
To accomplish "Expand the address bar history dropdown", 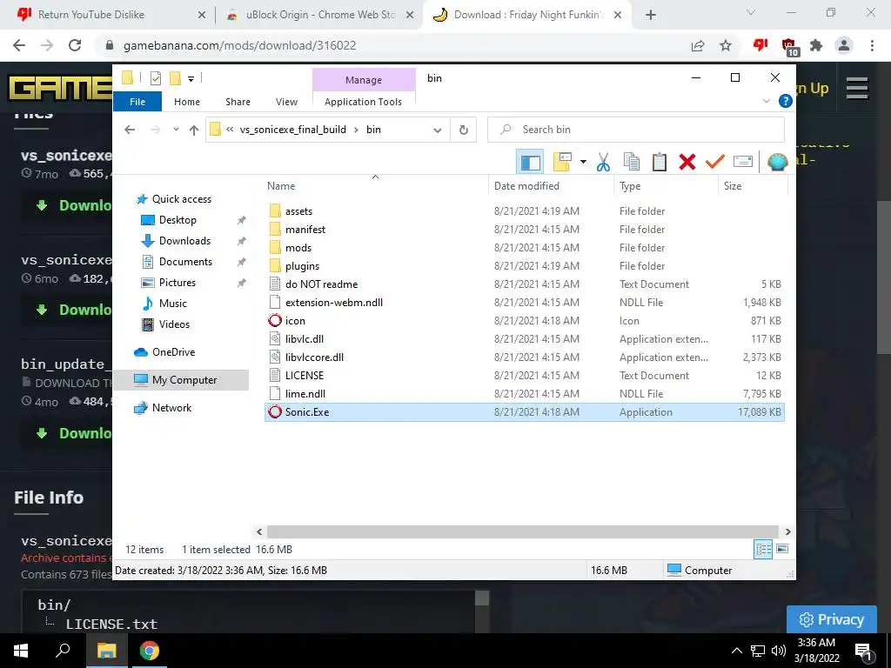I will pos(438,130).
